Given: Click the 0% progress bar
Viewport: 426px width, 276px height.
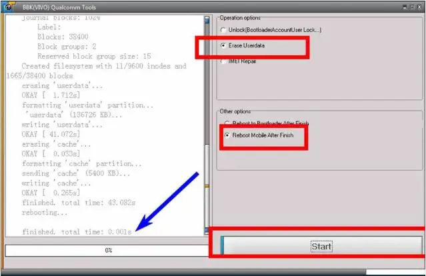Looking at the screenshot, I should pyautogui.click(x=107, y=250).
